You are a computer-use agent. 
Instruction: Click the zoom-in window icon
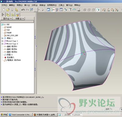click(61, 10)
